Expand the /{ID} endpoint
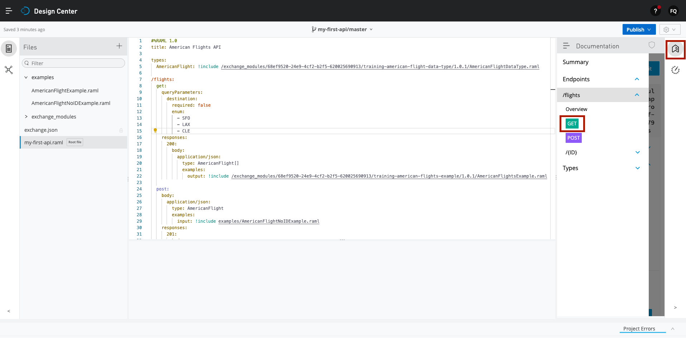 coord(637,152)
